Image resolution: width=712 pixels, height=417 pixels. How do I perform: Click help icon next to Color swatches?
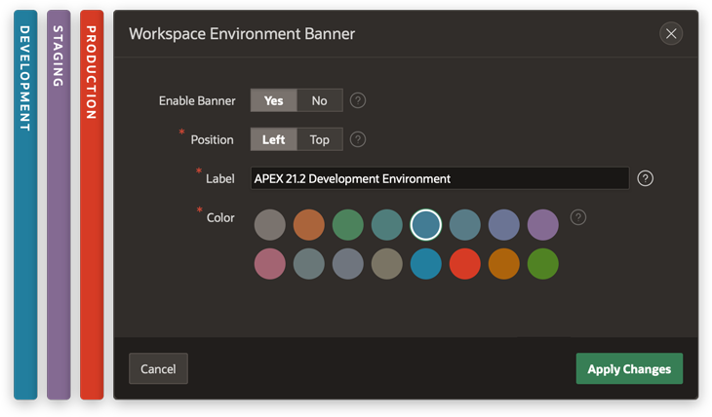[578, 217]
